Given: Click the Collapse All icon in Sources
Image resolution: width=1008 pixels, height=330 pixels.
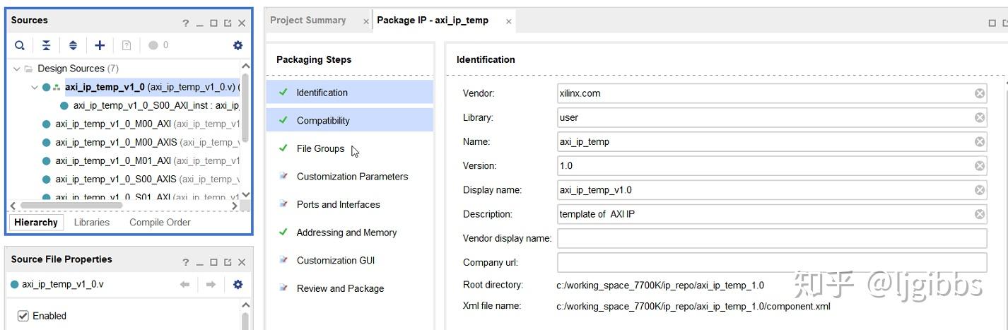Looking at the screenshot, I should (46, 45).
